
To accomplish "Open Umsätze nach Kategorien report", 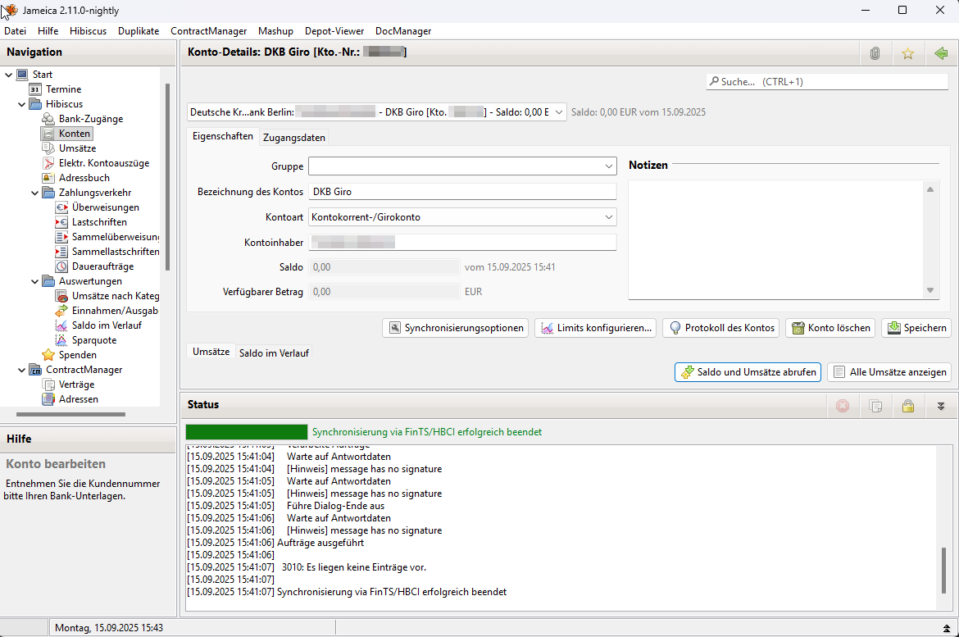I will click(115, 296).
